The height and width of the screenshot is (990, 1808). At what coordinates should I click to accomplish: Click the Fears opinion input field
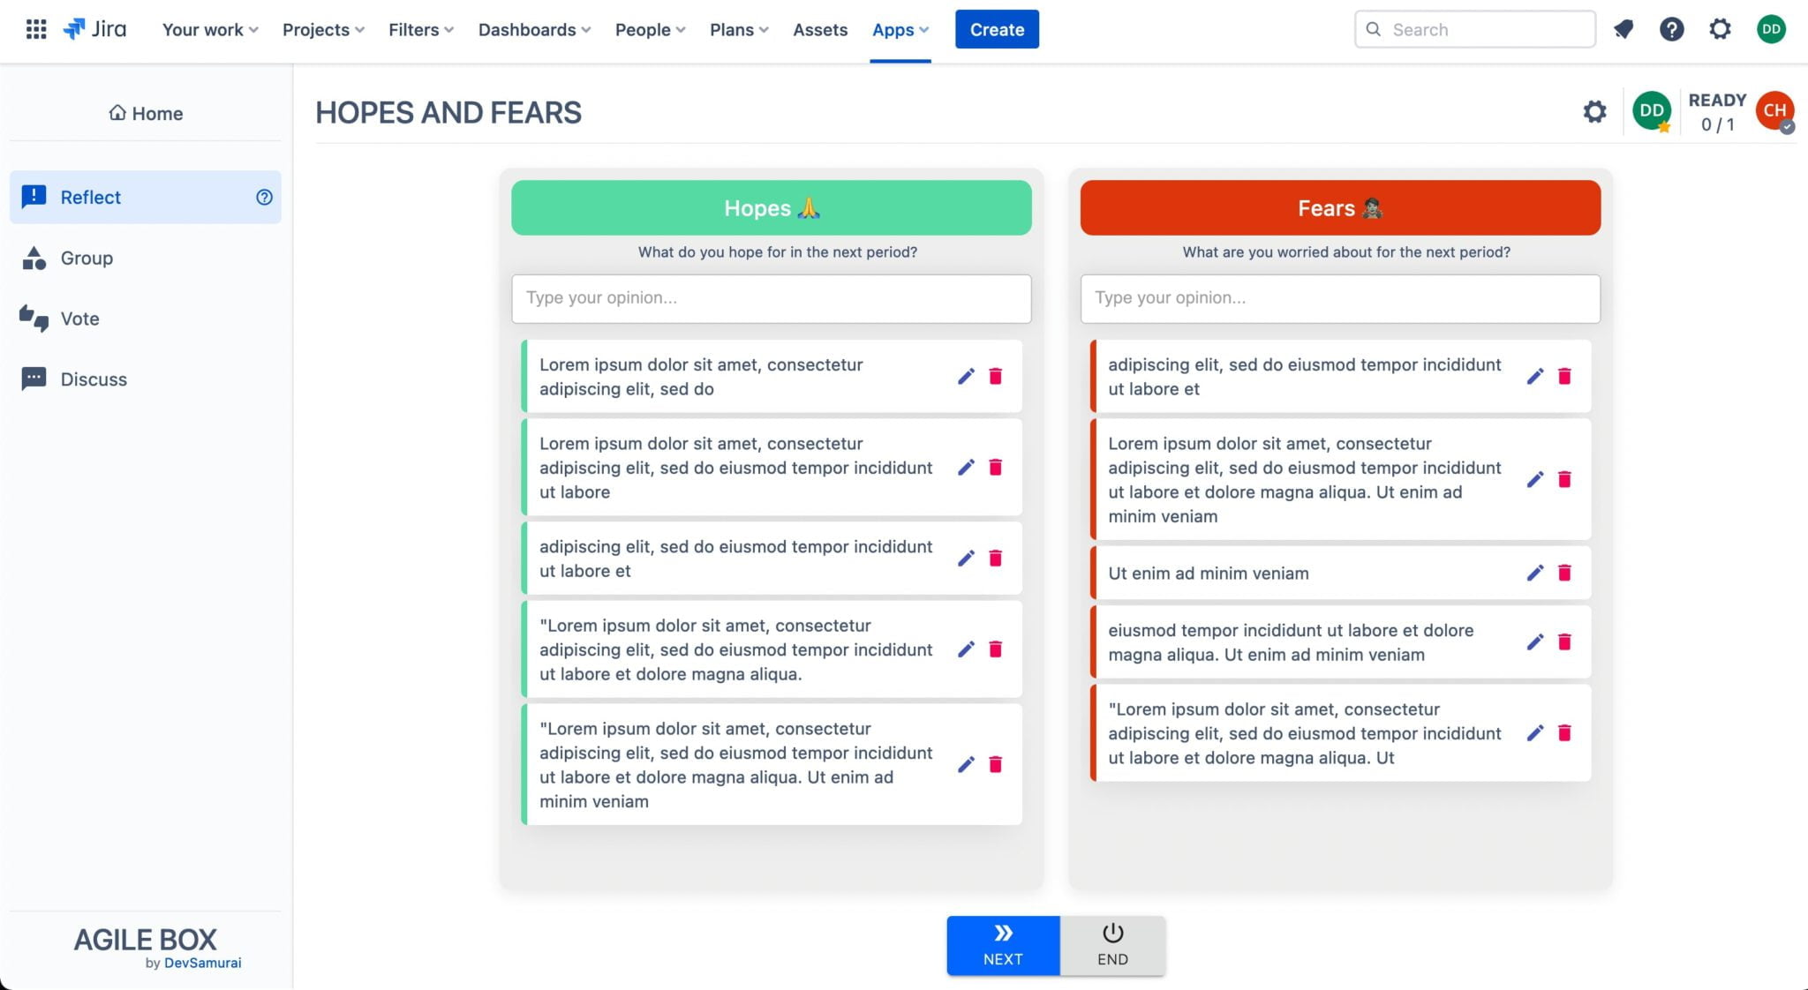click(x=1340, y=298)
